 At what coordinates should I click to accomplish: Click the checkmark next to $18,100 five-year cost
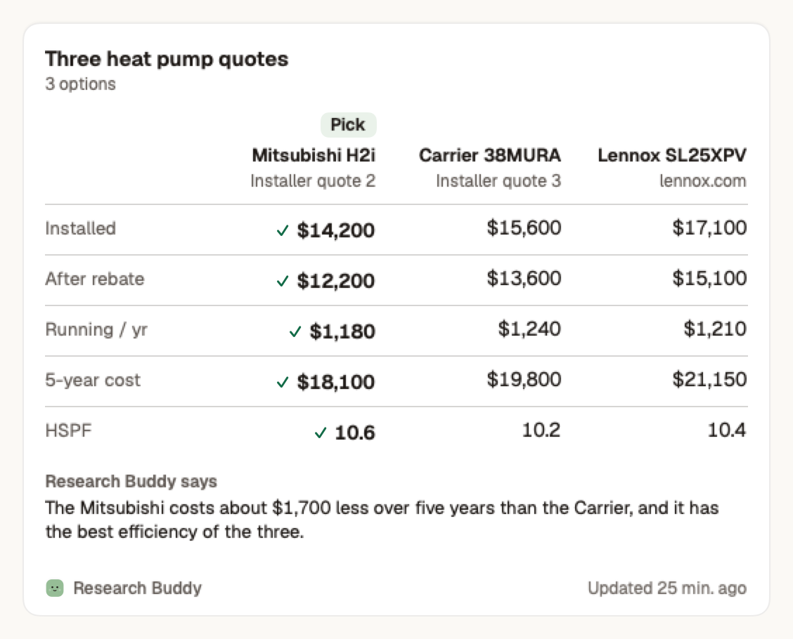283,382
